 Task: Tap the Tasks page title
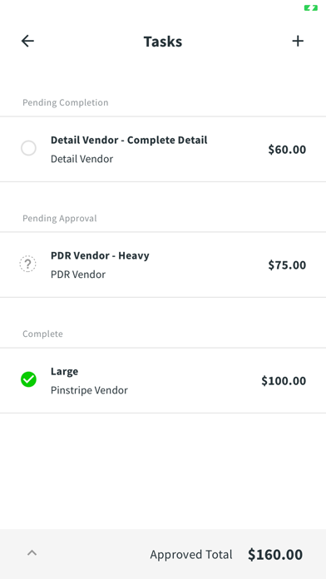tap(163, 42)
